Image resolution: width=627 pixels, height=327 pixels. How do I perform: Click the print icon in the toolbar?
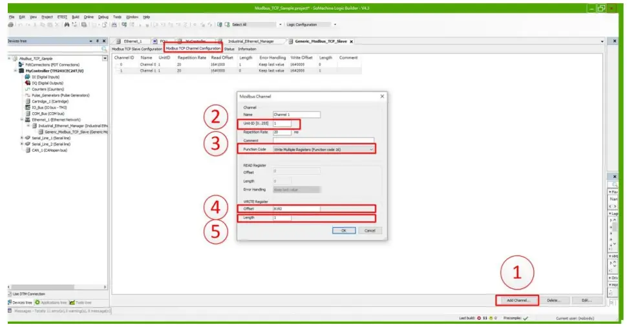tap(11, 25)
